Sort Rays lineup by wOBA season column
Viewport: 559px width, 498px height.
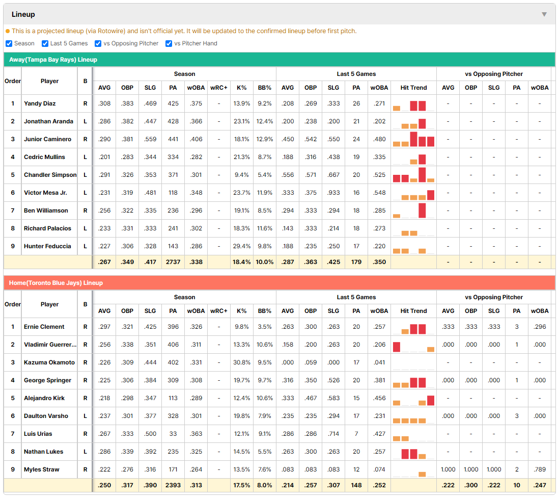pos(195,88)
